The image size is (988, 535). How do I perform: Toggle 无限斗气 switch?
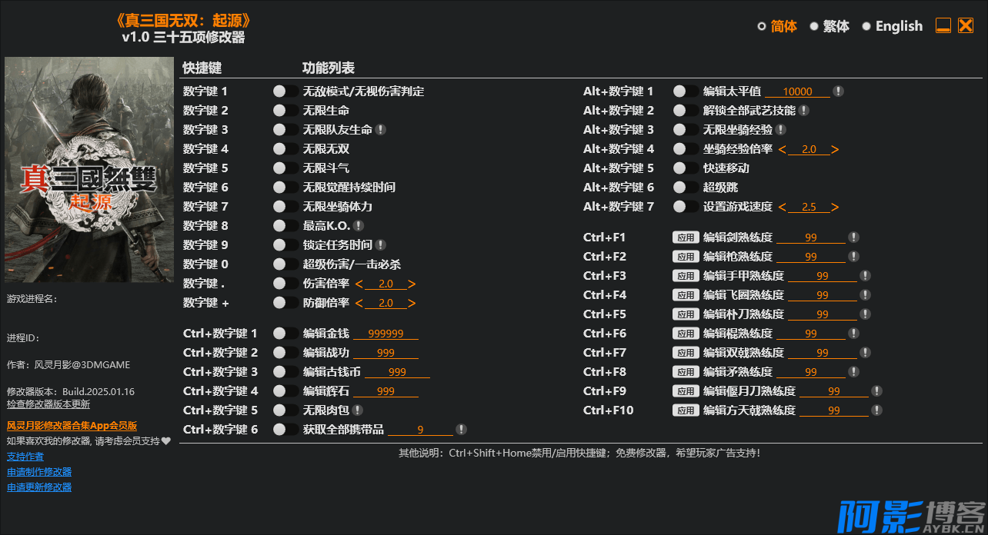[x=285, y=168]
